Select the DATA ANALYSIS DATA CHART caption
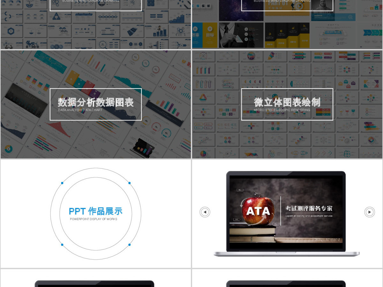The image size is (383, 287). 80,110
